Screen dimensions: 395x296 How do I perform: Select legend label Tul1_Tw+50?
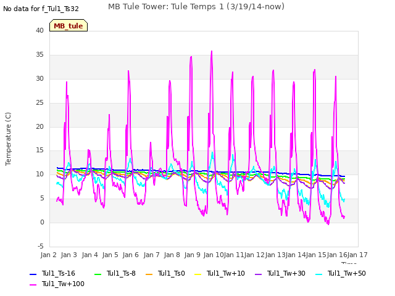[x=347, y=273]
